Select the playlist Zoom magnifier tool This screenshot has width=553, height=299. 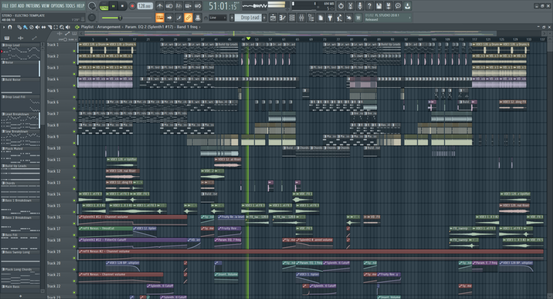(62, 27)
